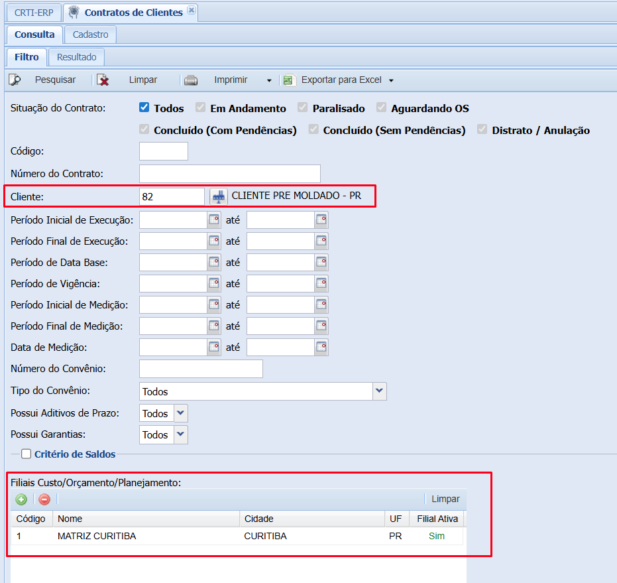The image size is (617, 583).
Task: Open end calendar for Período de Vigência
Action: pos(321,284)
